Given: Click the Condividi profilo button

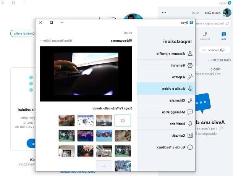Looking at the screenshot, I should coord(23,34).
